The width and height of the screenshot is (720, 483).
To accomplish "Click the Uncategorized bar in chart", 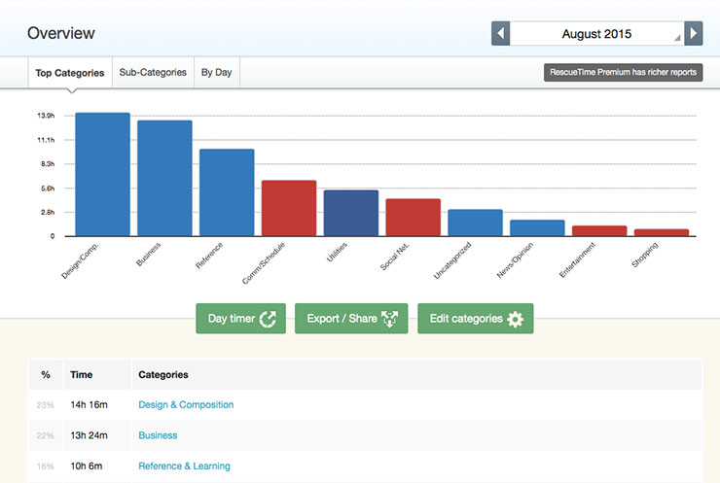I will pyautogui.click(x=475, y=223).
